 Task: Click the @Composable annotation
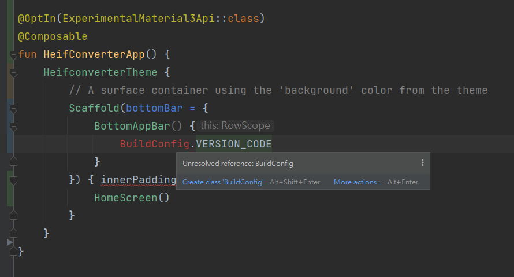53,36
